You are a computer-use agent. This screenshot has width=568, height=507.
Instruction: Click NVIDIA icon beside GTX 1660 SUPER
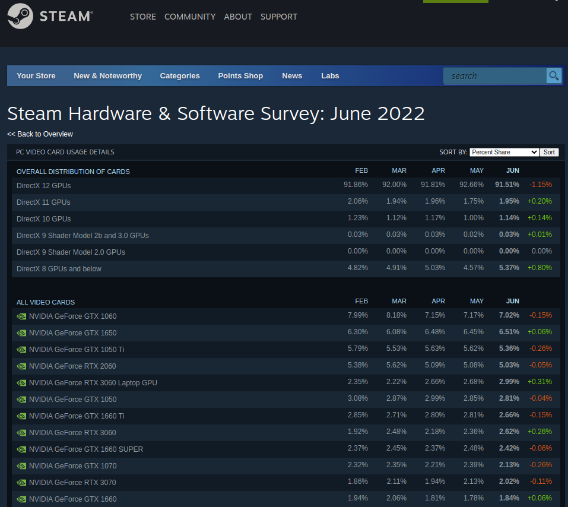click(x=21, y=449)
